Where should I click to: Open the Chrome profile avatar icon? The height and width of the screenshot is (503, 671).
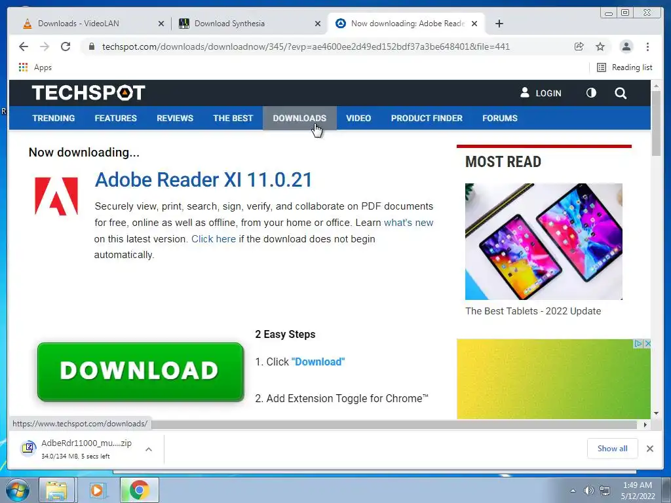pos(626,47)
